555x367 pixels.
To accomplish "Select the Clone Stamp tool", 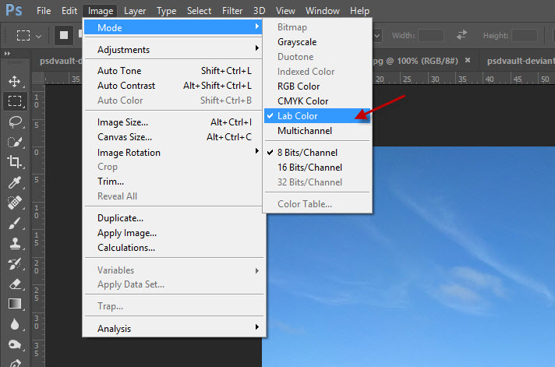I will coord(14,243).
